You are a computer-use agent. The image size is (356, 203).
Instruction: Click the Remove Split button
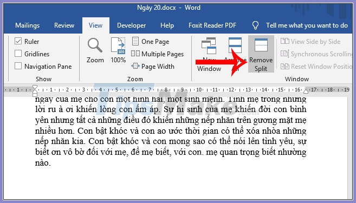point(261,54)
